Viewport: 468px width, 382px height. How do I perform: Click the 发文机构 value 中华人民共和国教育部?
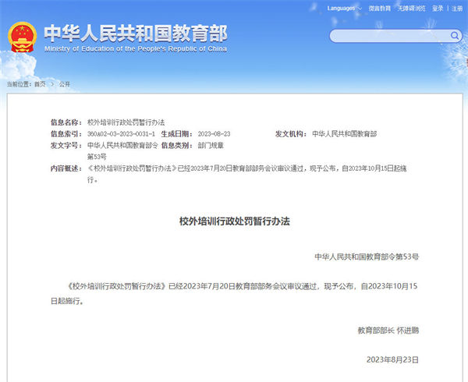[x=345, y=134]
